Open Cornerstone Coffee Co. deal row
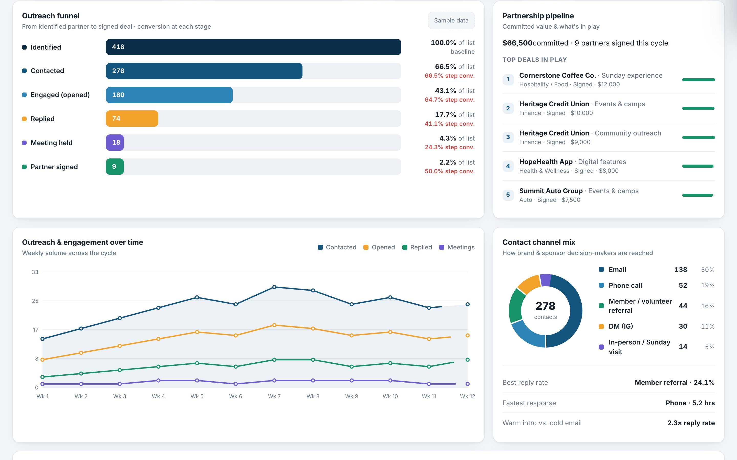This screenshot has height=460, width=737. 609,80
